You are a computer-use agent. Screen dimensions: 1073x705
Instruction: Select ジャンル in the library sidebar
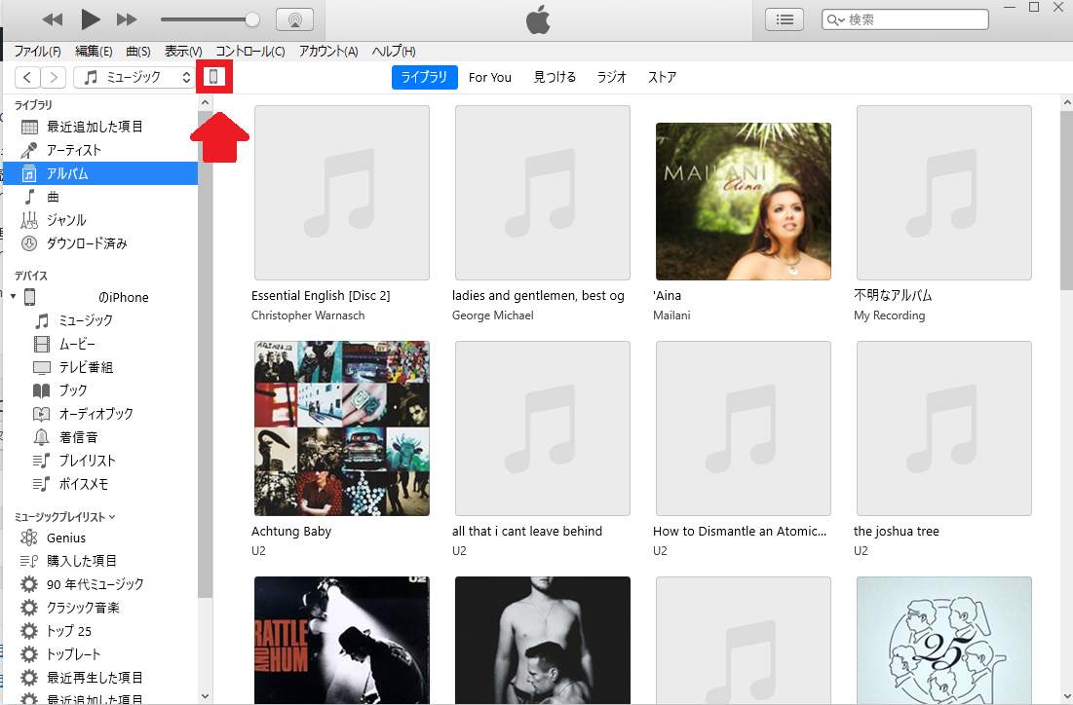point(73,220)
